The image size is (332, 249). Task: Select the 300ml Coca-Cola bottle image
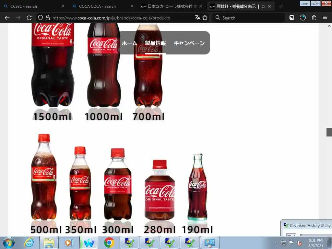[x=118, y=184]
